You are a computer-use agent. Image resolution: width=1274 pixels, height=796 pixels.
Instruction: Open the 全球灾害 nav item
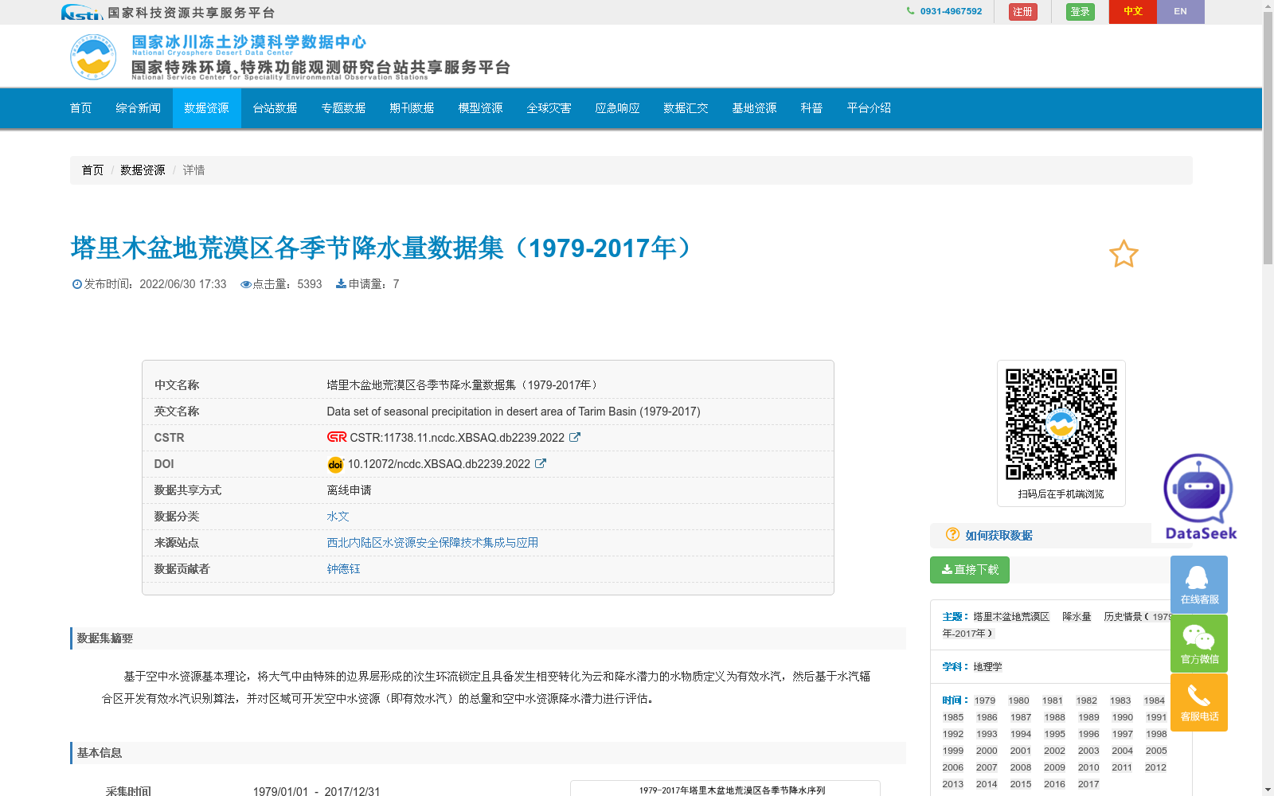pyautogui.click(x=549, y=108)
